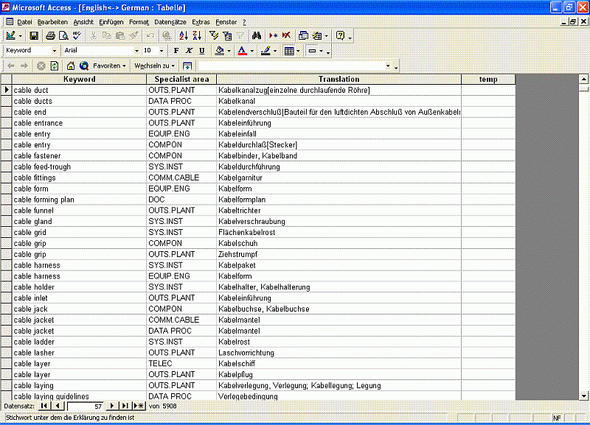590x425 pixels.
Task: Open the Datensätze menu
Action: pos(170,21)
